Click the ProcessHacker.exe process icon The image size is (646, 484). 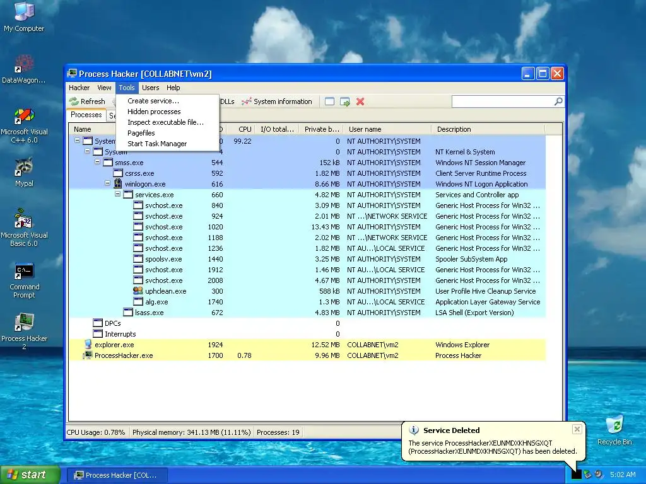coord(87,355)
